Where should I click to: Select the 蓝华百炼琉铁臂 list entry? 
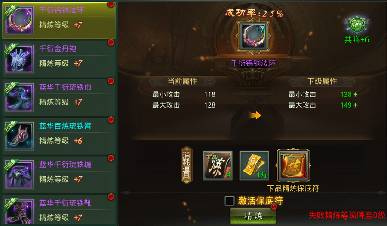pyautogui.click(x=59, y=136)
